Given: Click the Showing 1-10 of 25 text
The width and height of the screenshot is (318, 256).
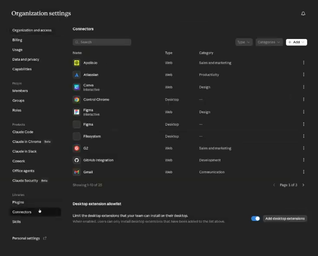Looking at the screenshot, I should click(x=87, y=185).
